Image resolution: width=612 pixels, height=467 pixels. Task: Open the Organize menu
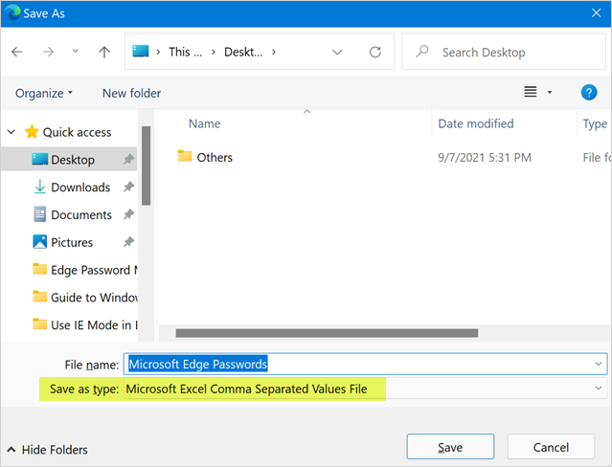point(44,93)
